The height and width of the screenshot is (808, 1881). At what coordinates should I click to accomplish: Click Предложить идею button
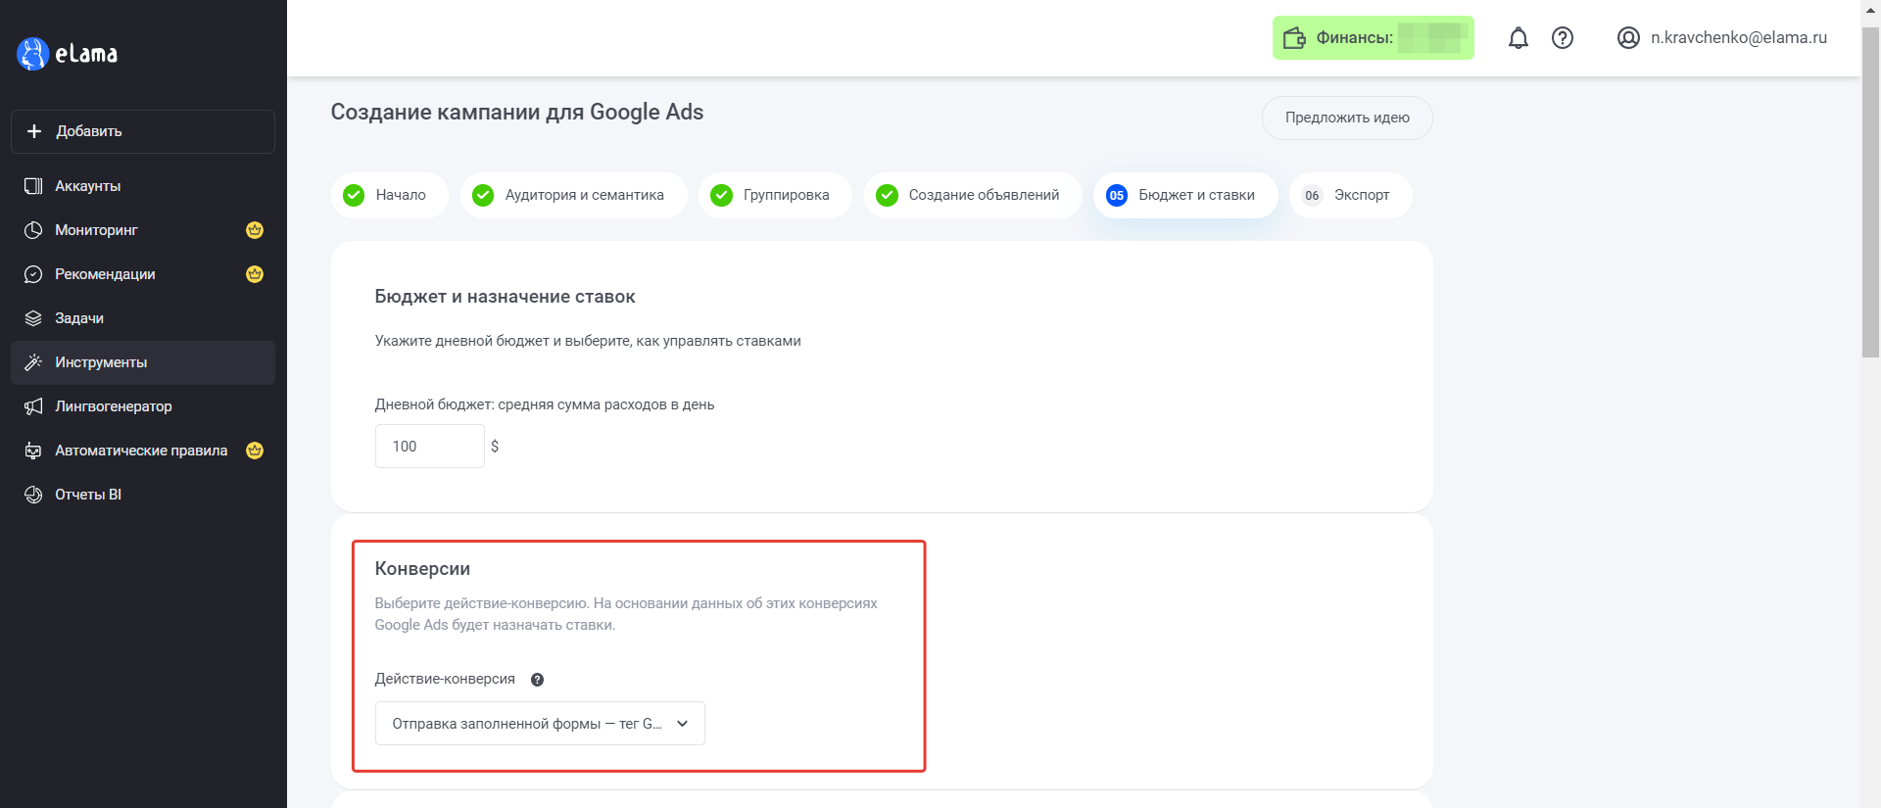(x=1347, y=118)
